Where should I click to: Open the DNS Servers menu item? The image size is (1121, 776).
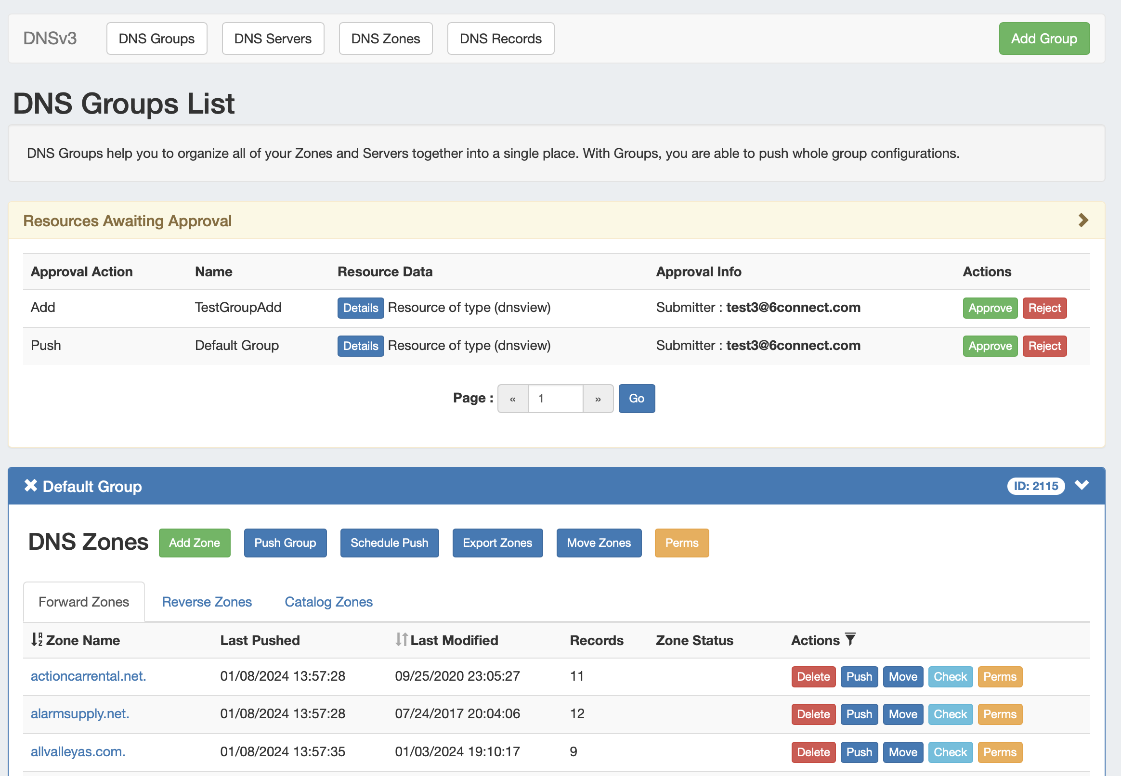point(273,39)
